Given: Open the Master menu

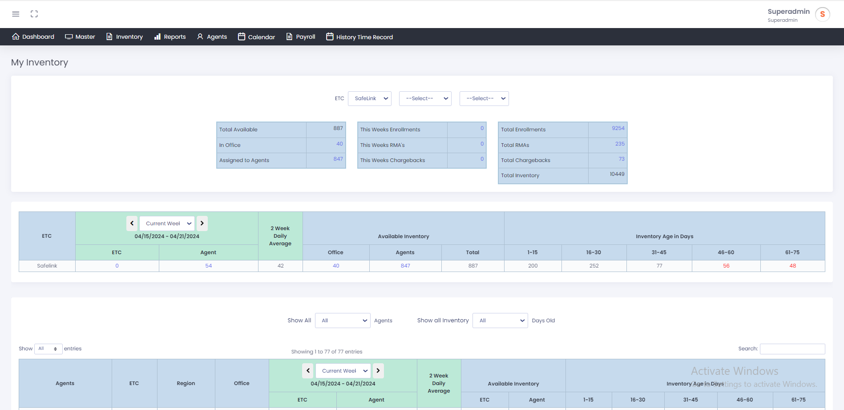Looking at the screenshot, I should tap(80, 37).
